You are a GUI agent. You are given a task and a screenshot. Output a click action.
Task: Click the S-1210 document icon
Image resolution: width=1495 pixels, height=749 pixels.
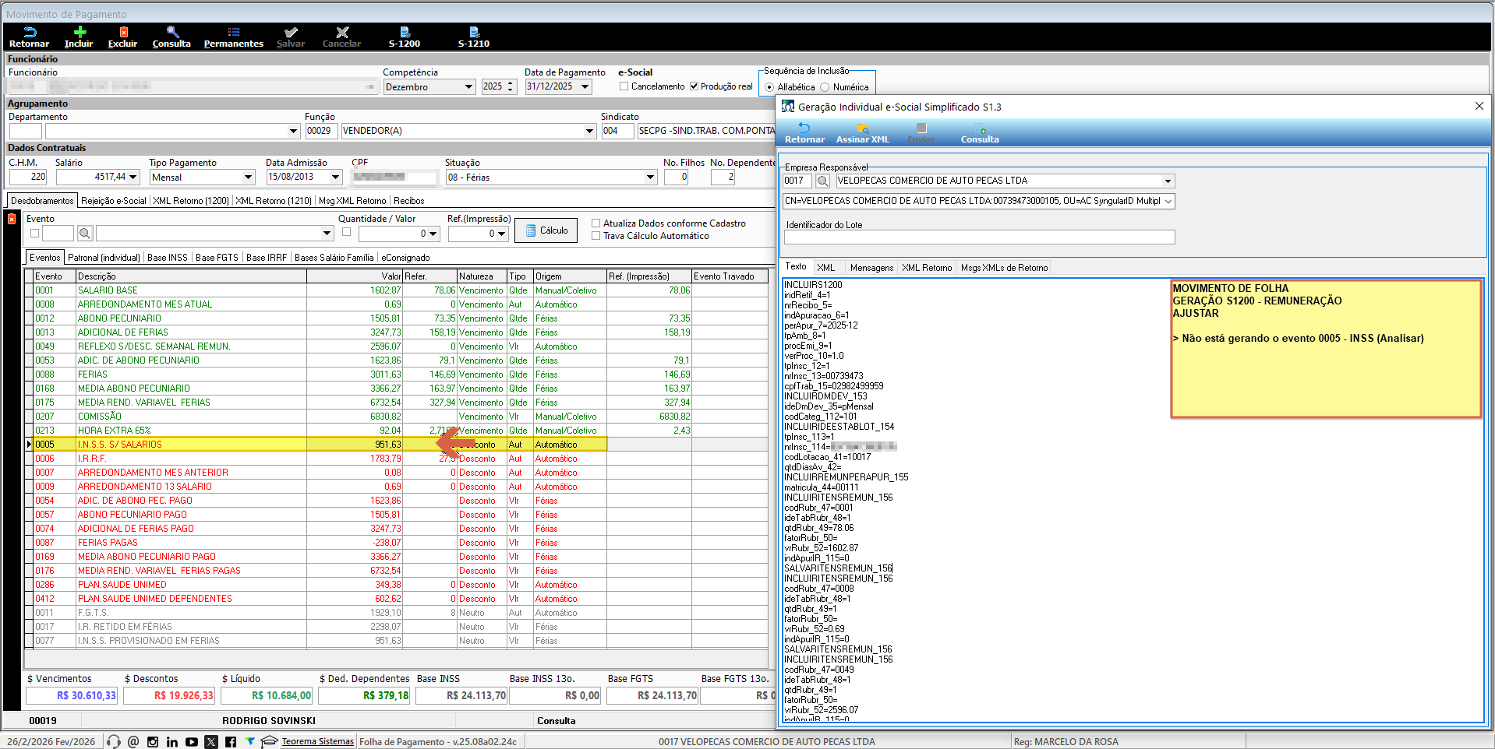473,33
